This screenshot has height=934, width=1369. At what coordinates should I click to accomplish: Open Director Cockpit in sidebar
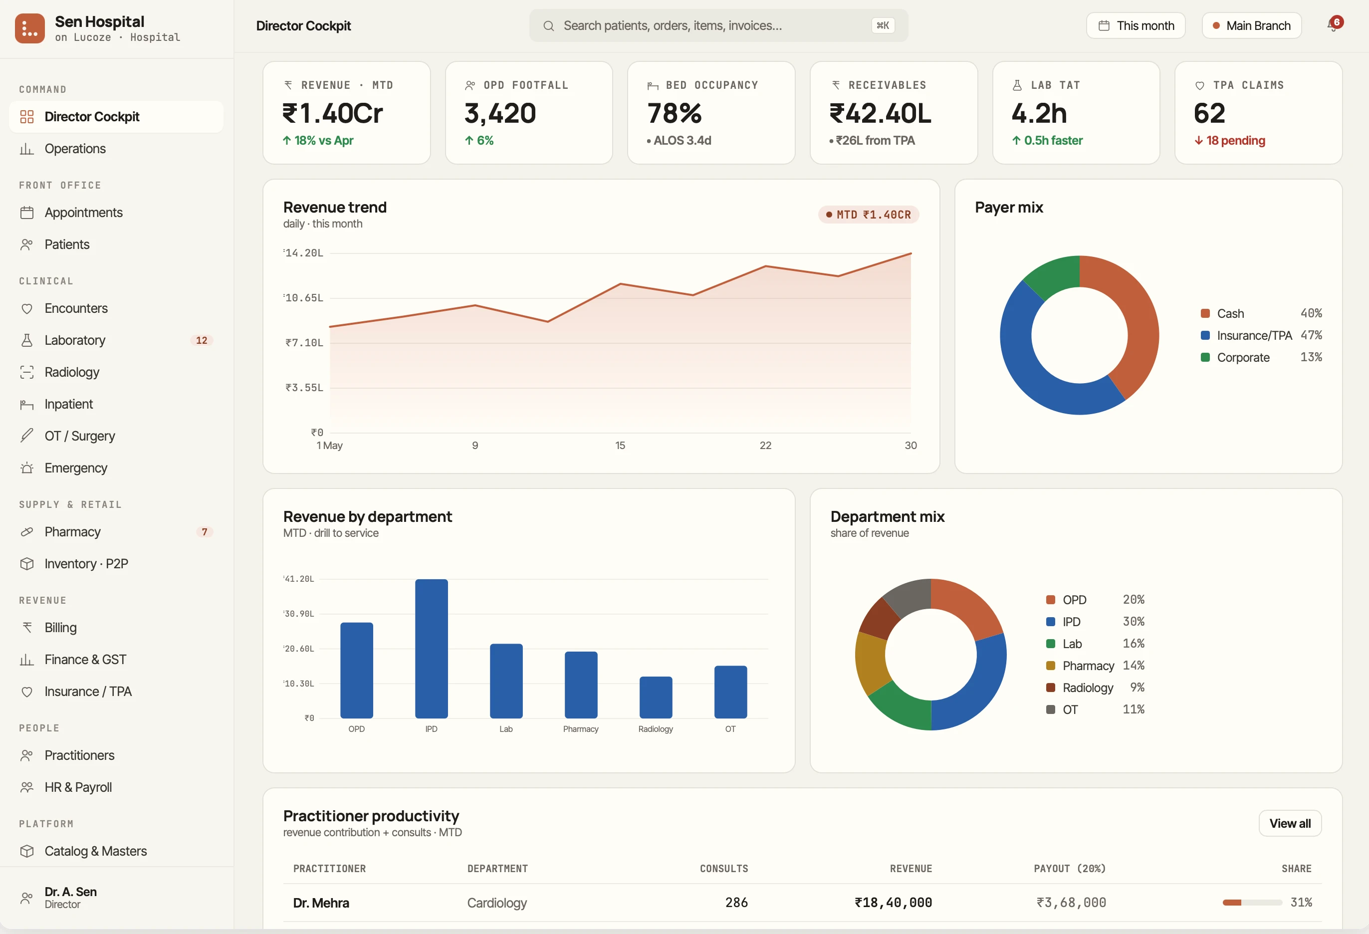tap(116, 117)
